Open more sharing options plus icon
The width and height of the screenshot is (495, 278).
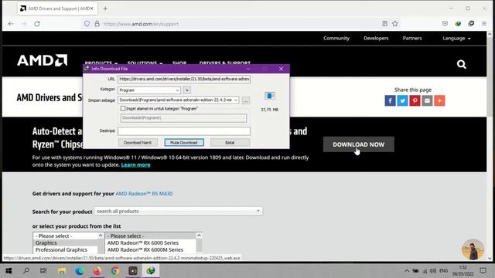click(439, 101)
